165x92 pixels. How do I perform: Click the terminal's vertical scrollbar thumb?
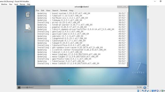[x=128, y=64]
